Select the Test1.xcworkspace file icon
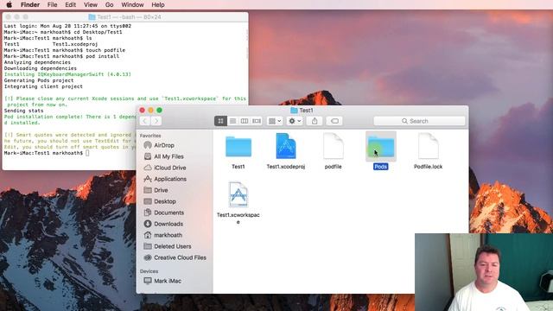The height and width of the screenshot is (311, 553). (238, 194)
